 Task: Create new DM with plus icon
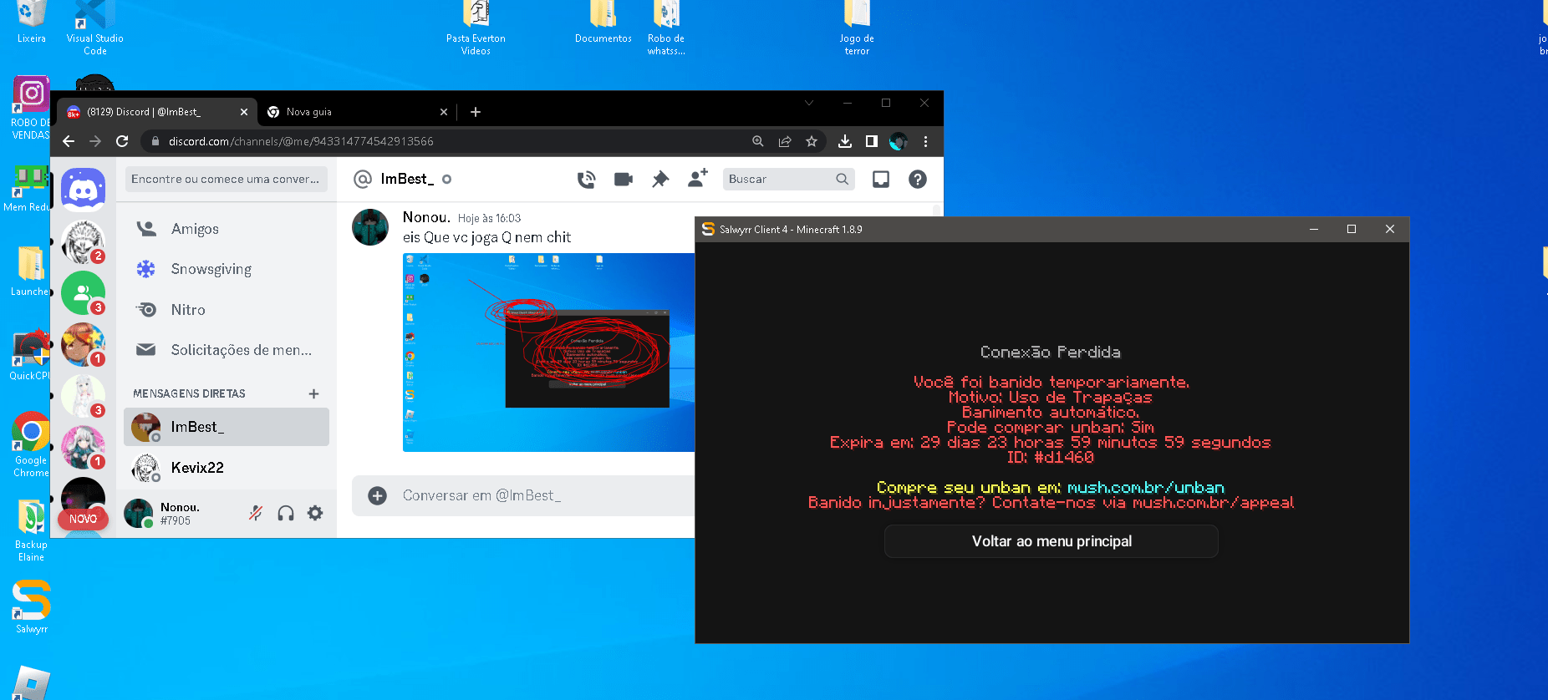click(313, 393)
